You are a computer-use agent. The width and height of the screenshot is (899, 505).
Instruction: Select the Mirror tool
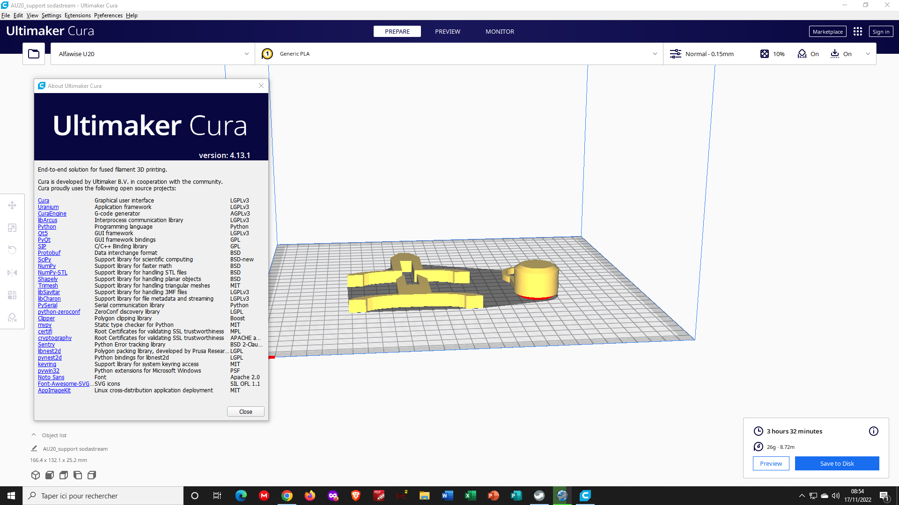tap(12, 273)
